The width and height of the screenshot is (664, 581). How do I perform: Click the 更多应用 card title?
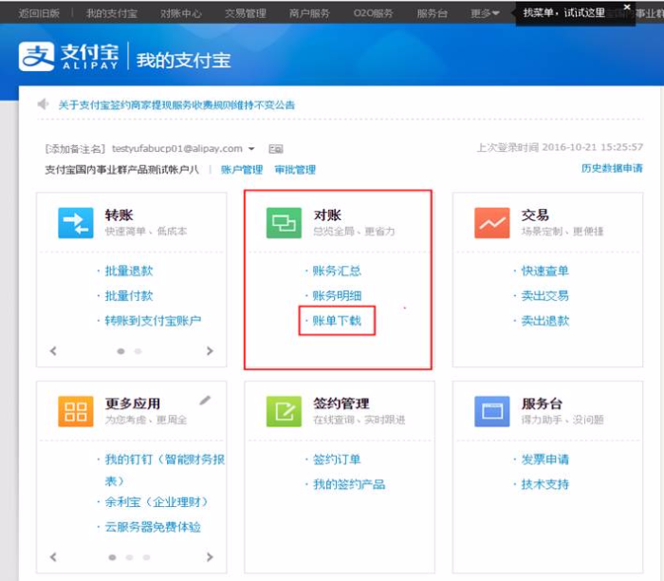(133, 403)
